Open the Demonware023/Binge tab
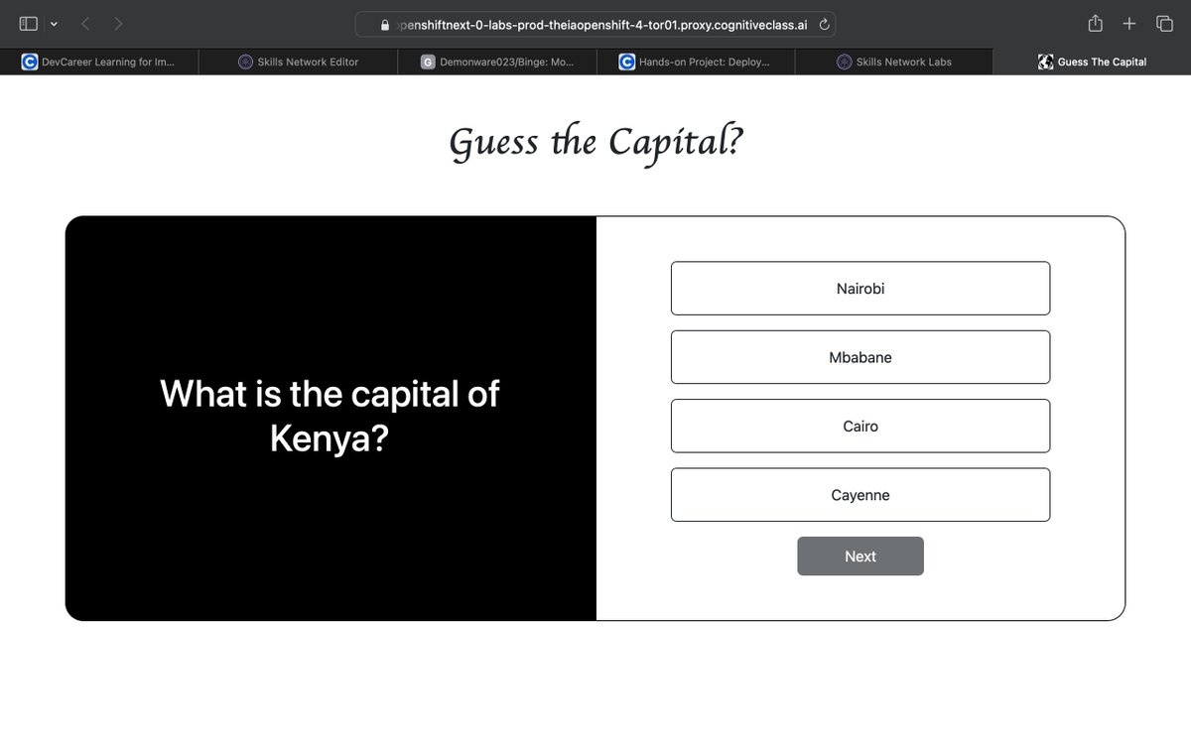The width and height of the screenshot is (1191, 743). [x=496, y=62]
